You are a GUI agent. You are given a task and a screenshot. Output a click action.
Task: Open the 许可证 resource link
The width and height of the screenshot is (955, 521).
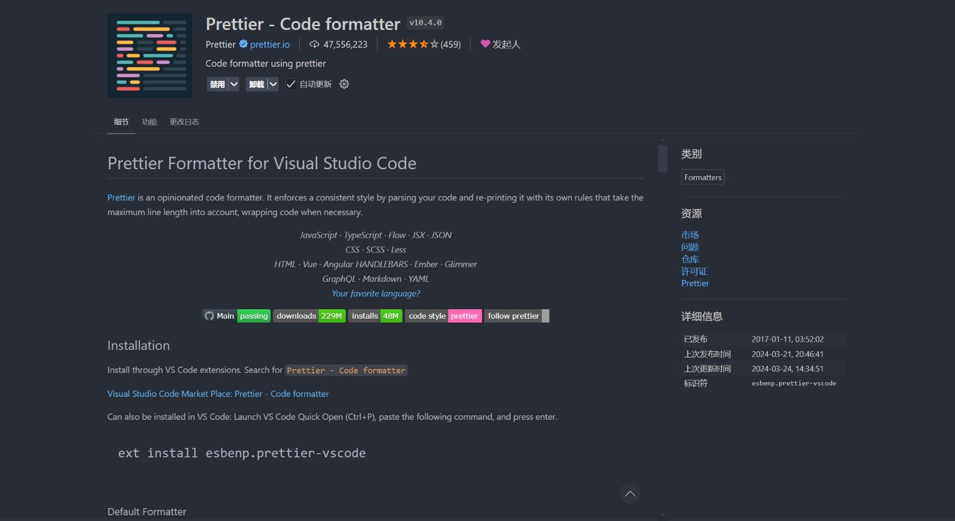point(694,271)
